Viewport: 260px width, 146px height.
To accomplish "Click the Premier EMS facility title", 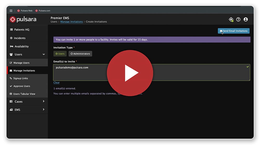I will (60, 18).
